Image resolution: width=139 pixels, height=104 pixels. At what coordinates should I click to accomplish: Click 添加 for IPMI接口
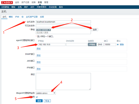click(x=39, y=69)
